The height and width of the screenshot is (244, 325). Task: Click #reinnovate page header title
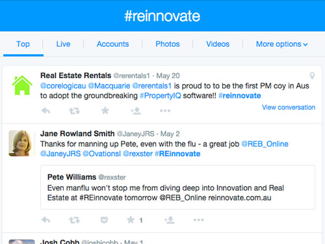[x=162, y=16]
